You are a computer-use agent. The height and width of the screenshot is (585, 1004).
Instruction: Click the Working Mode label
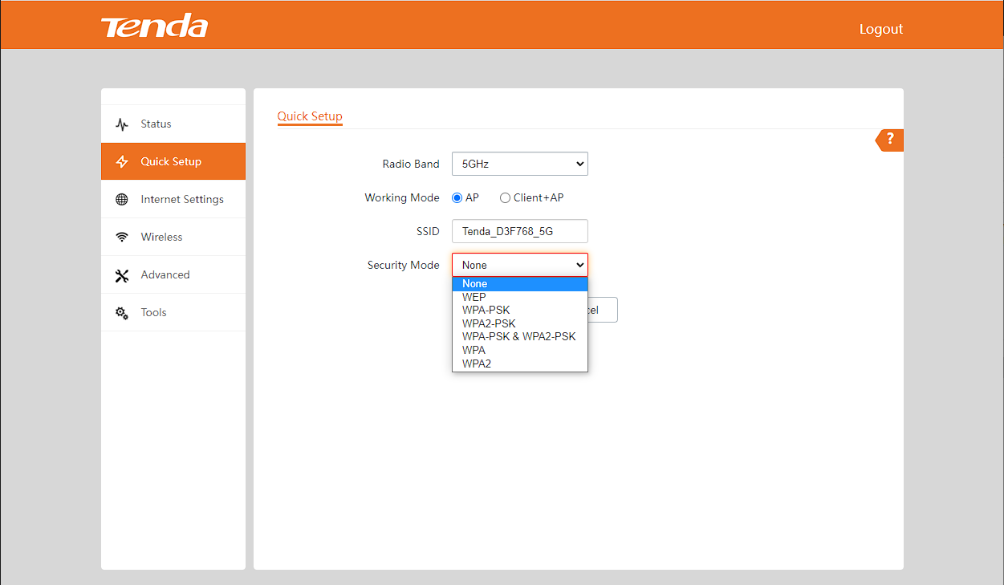click(402, 197)
